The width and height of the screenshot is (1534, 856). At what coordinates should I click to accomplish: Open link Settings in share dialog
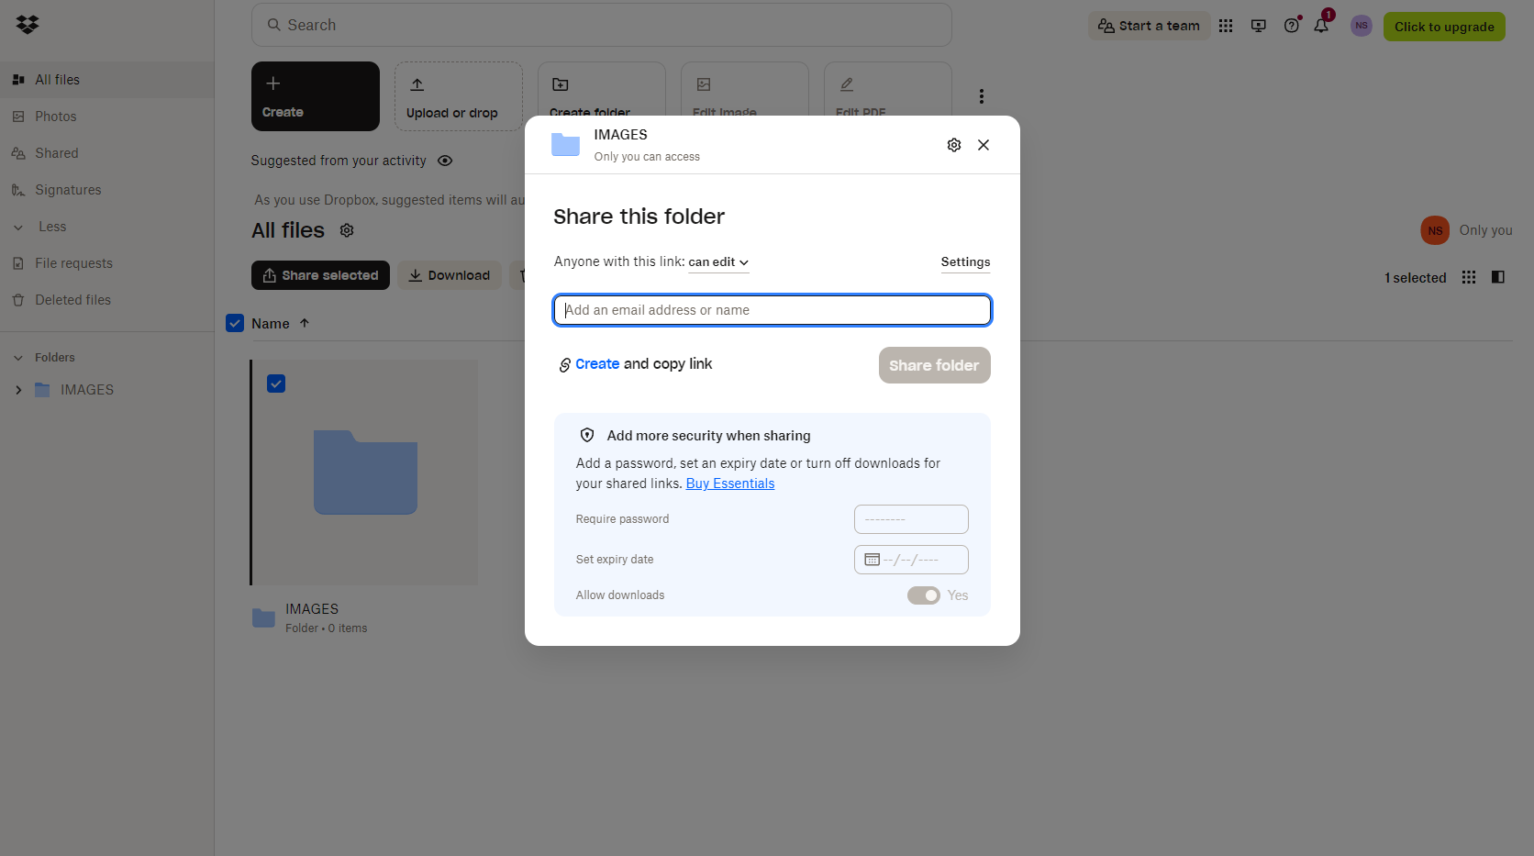965,262
